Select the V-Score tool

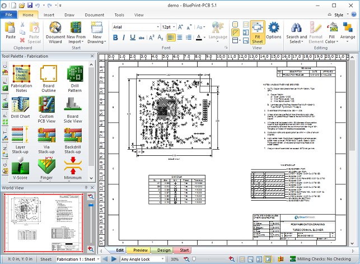click(x=20, y=168)
